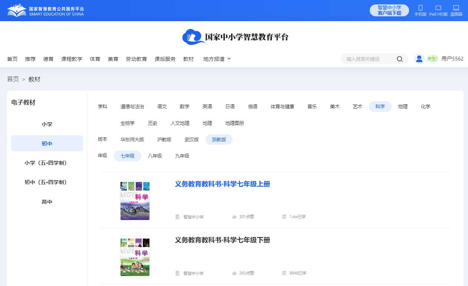Open the 德育 nav item
The width and height of the screenshot is (468, 286).
(x=48, y=59)
